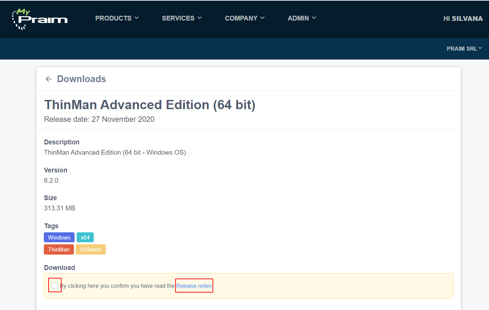Select the Software tag

click(x=91, y=249)
